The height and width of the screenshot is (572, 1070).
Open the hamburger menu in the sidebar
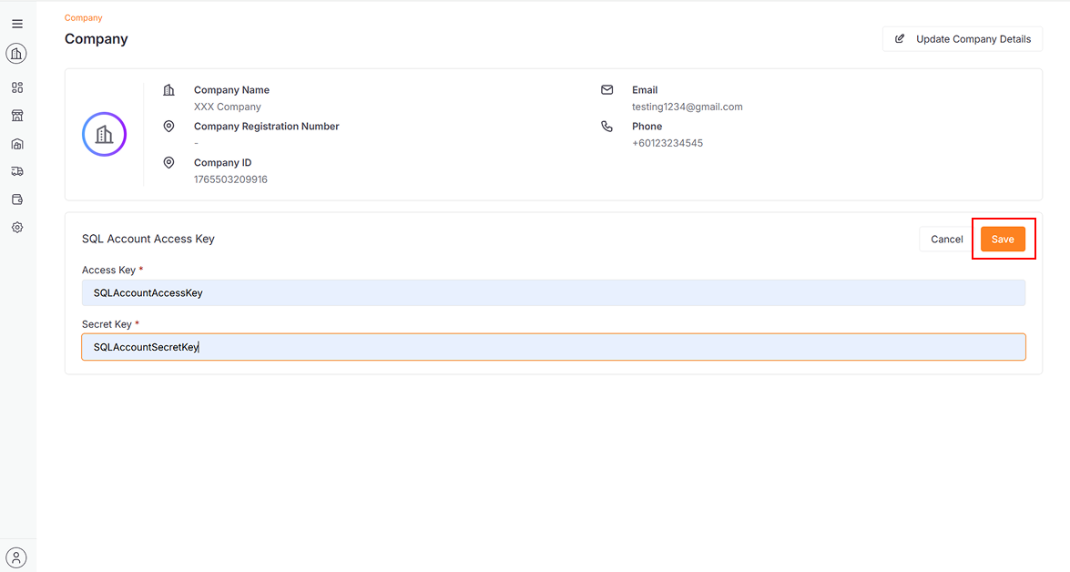point(17,24)
